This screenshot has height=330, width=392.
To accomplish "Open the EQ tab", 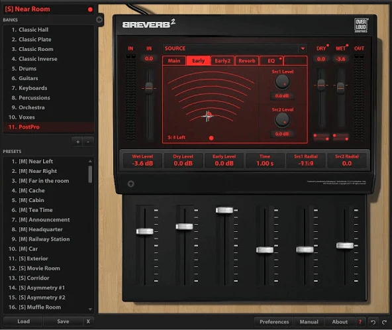I will pos(271,61).
